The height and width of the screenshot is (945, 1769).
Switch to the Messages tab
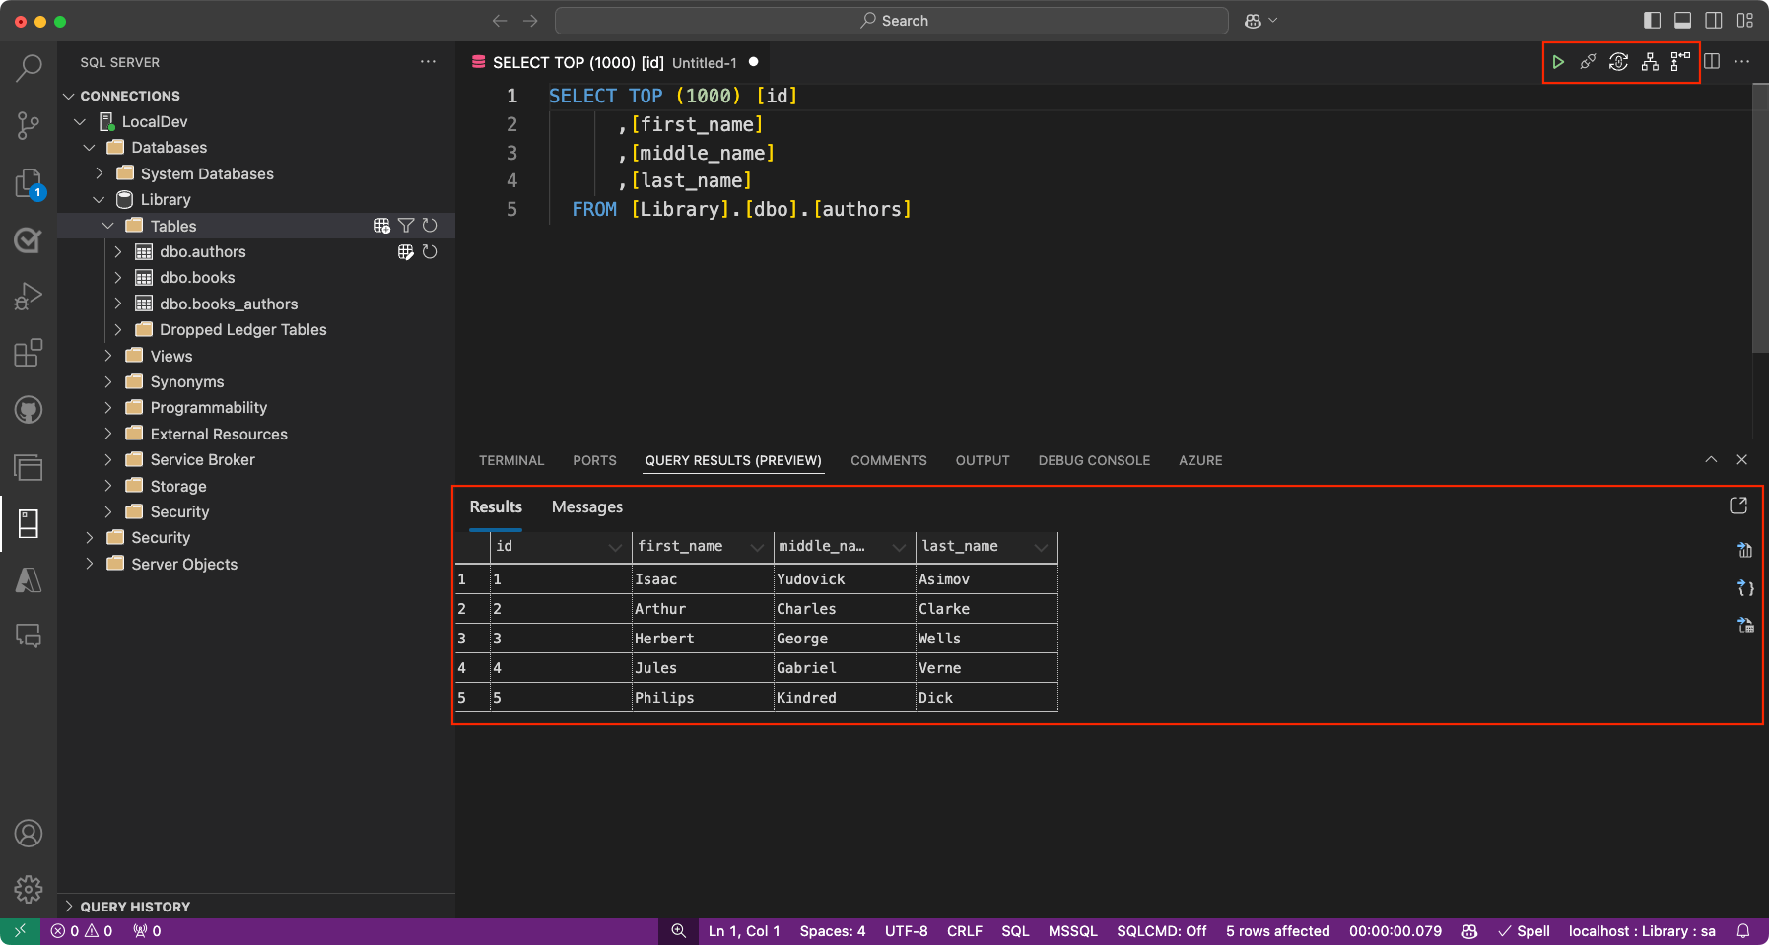[x=586, y=506]
